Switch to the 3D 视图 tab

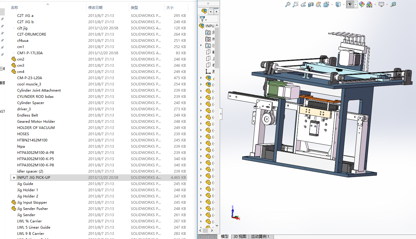coord(240,236)
